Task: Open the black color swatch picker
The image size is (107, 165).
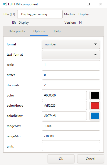Action: tap(95, 95)
